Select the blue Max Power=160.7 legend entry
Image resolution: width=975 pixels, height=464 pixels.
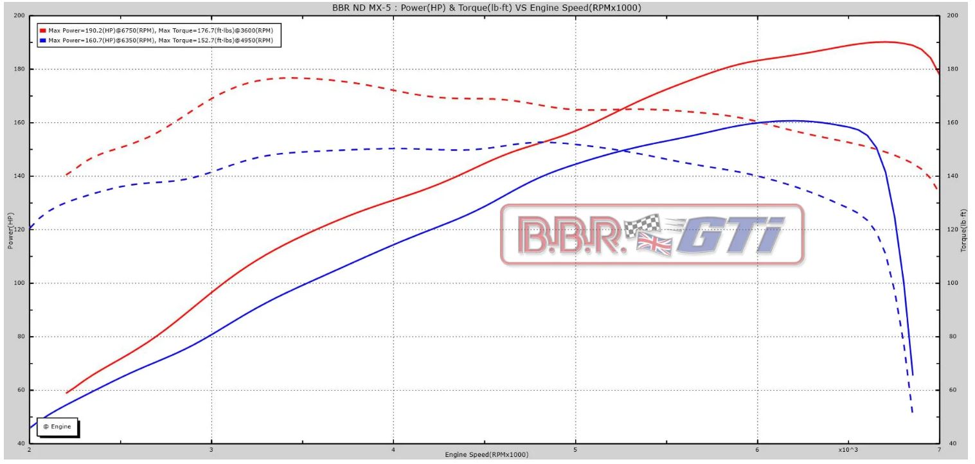[161, 40]
